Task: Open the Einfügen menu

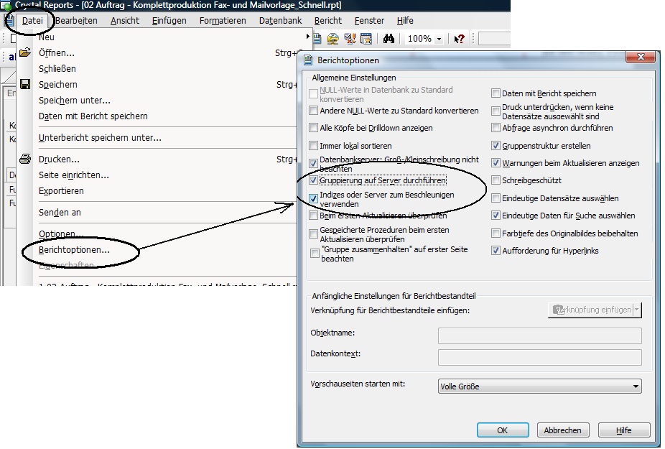Action: click(169, 20)
